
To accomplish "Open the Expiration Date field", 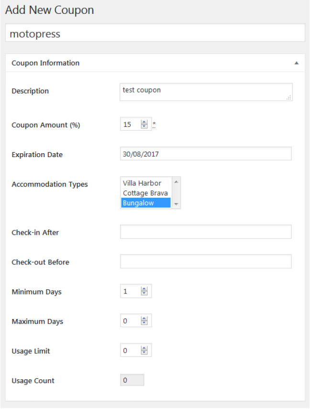I will click(206, 154).
